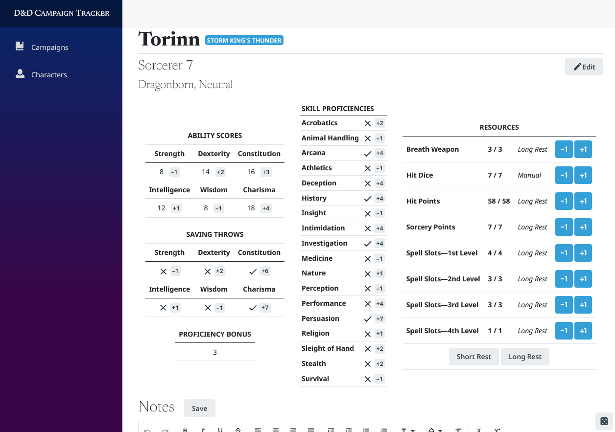Restore one 4th Level spell slot
The image size is (615, 432).
[583, 331]
